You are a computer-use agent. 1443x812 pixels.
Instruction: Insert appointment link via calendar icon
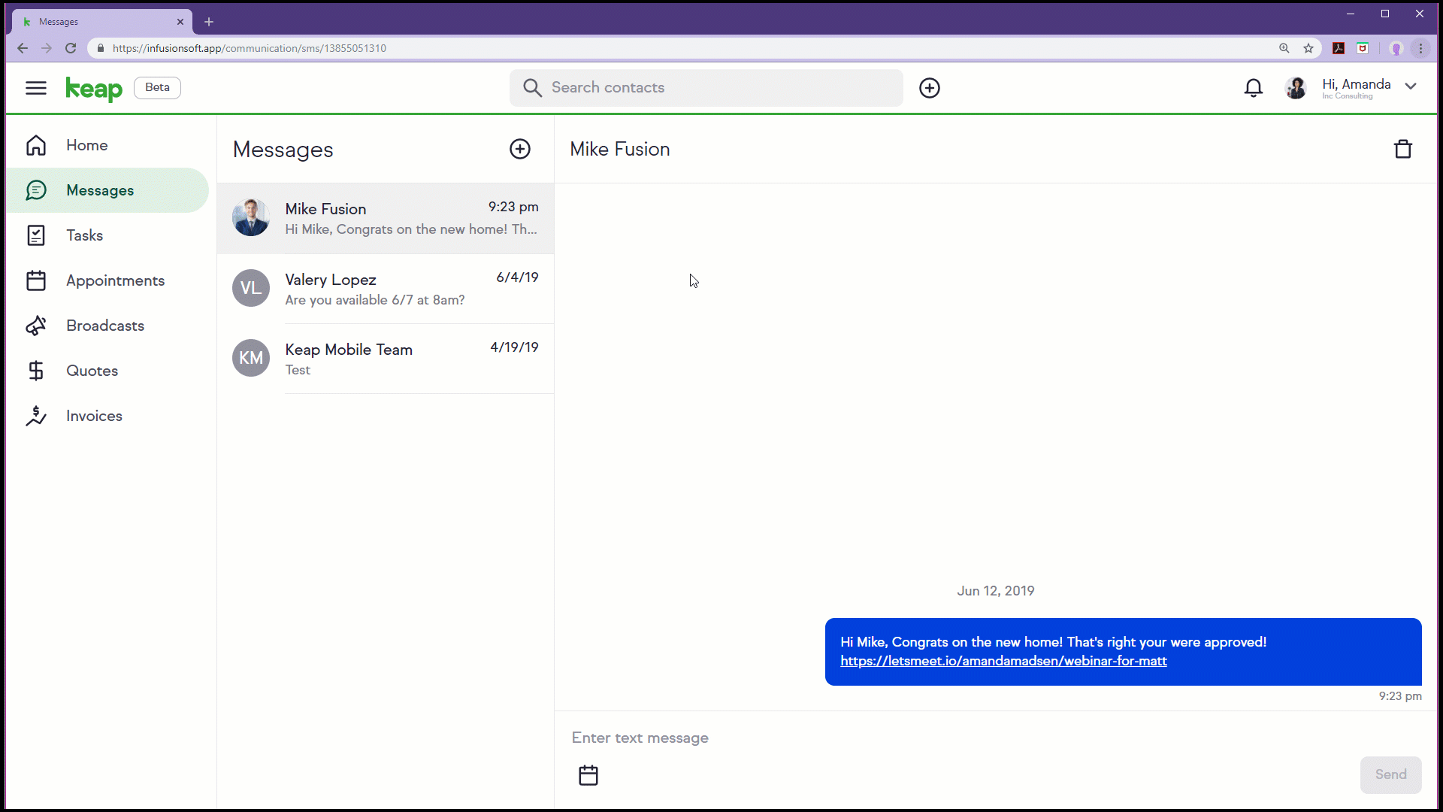click(588, 775)
